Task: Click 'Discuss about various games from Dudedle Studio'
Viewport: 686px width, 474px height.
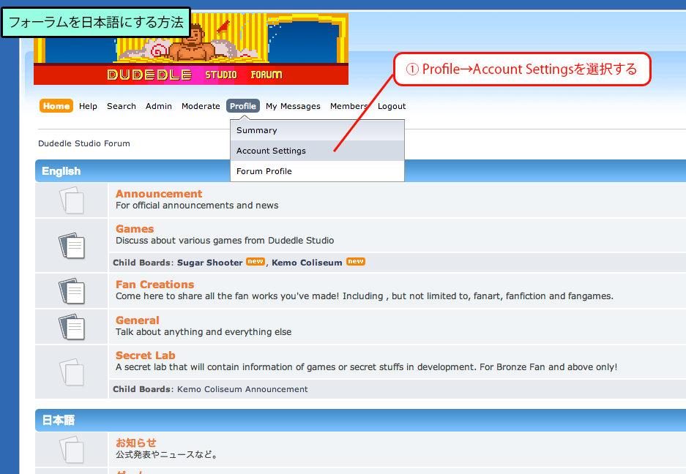Action: coord(225,241)
